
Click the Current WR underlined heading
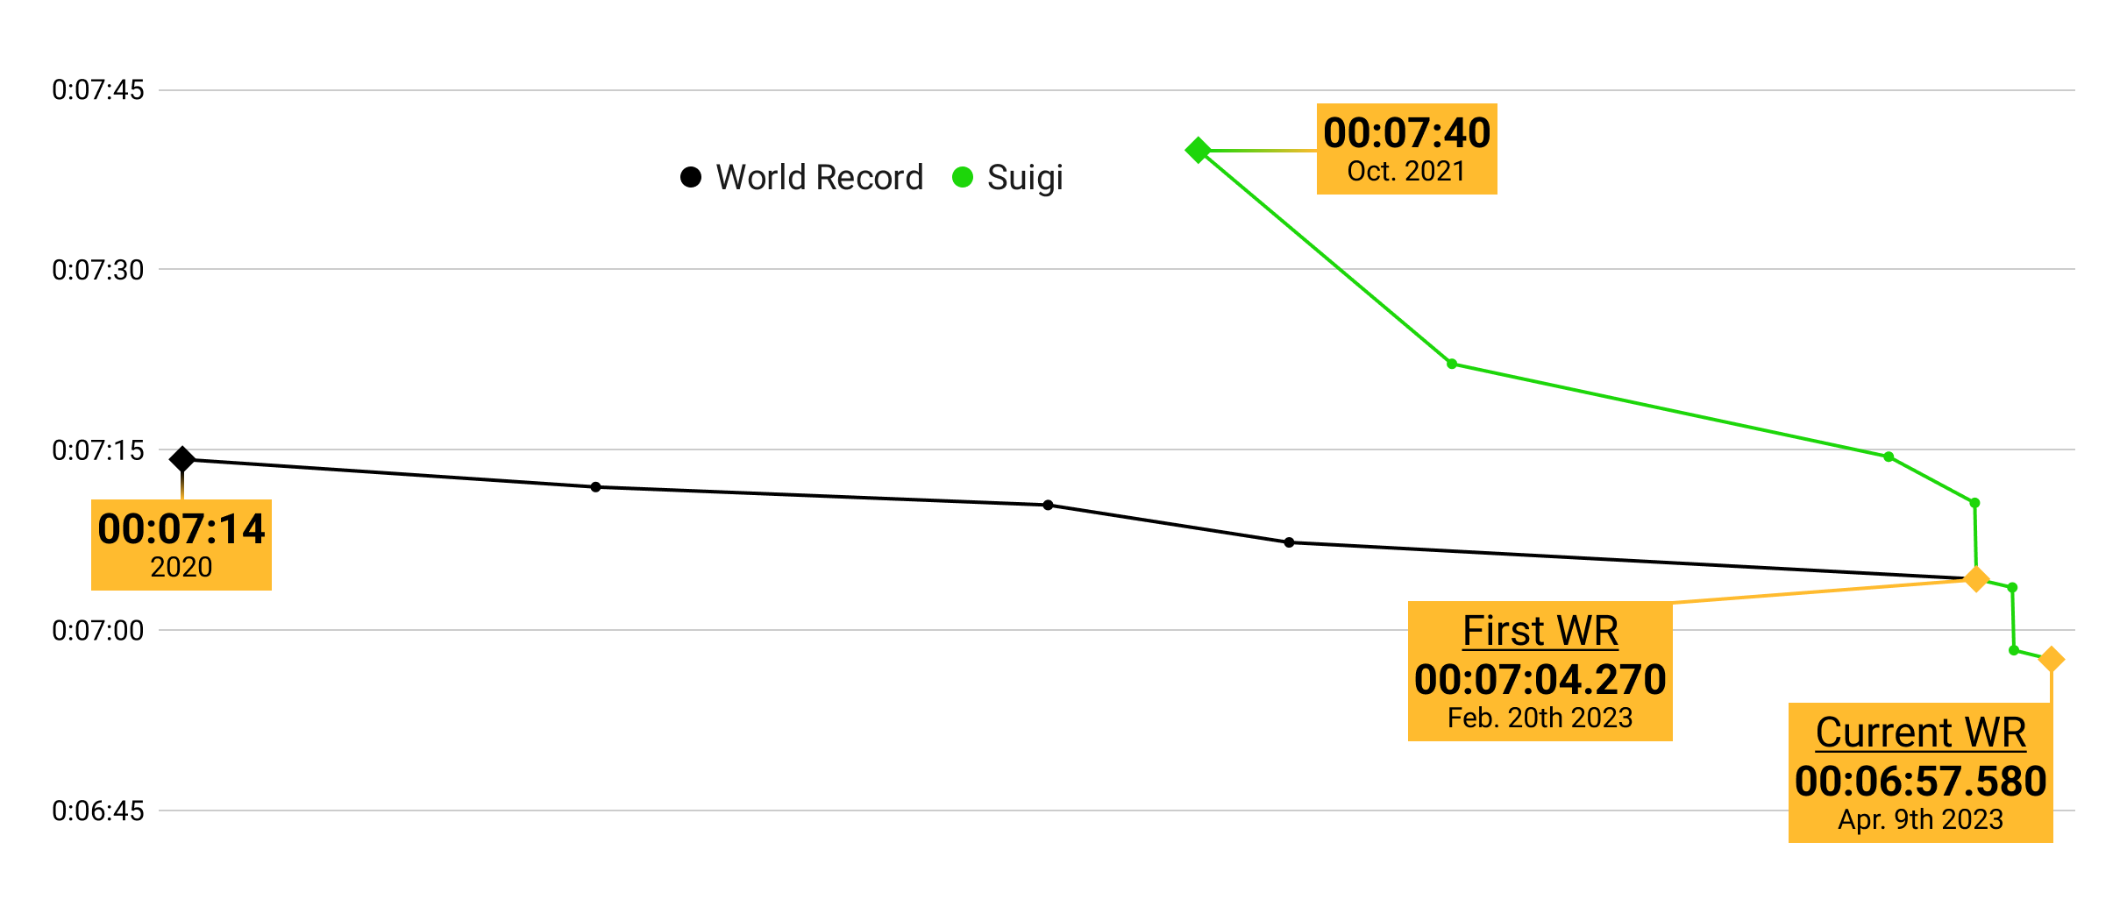[x=1921, y=733]
